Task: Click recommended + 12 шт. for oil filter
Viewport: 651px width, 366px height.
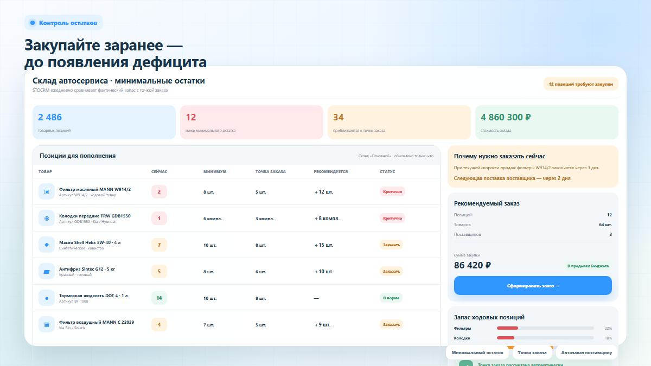Action: [324, 192]
